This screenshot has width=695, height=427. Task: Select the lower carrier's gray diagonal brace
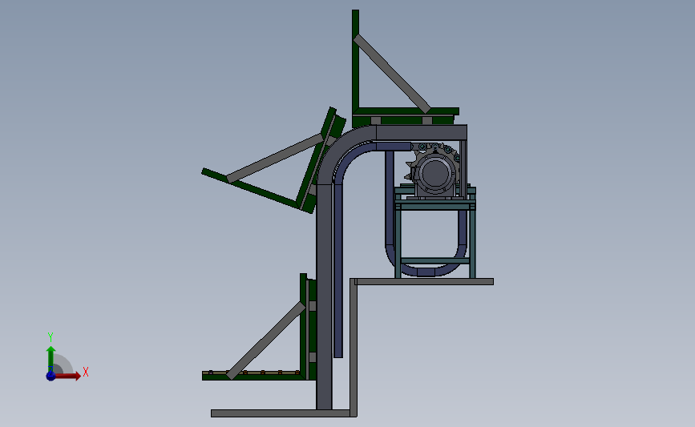click(x=266, y=340)
